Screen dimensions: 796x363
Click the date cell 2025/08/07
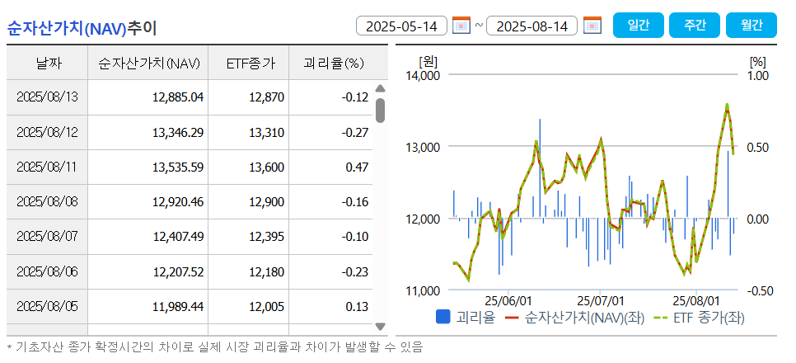(47, 237)
